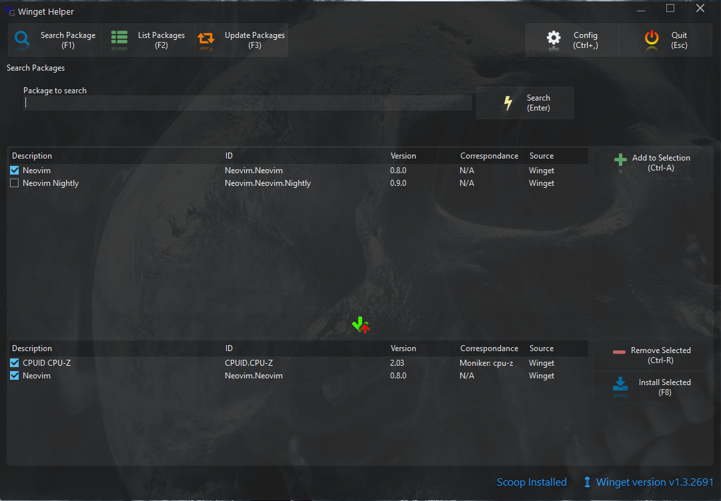Open List Packages (F2) button label
The width and height of the screenshot is (721, 501).
pyautogui.click(x=161, y=40)
